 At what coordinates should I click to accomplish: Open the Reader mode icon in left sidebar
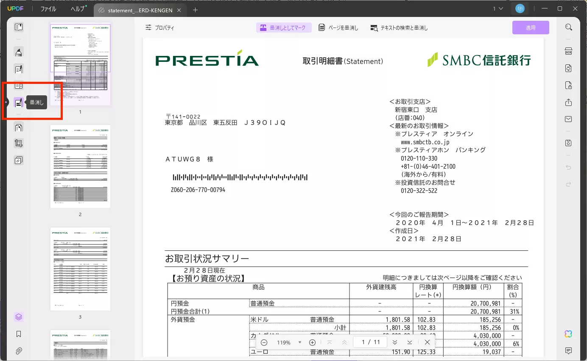tap(18, 27)
